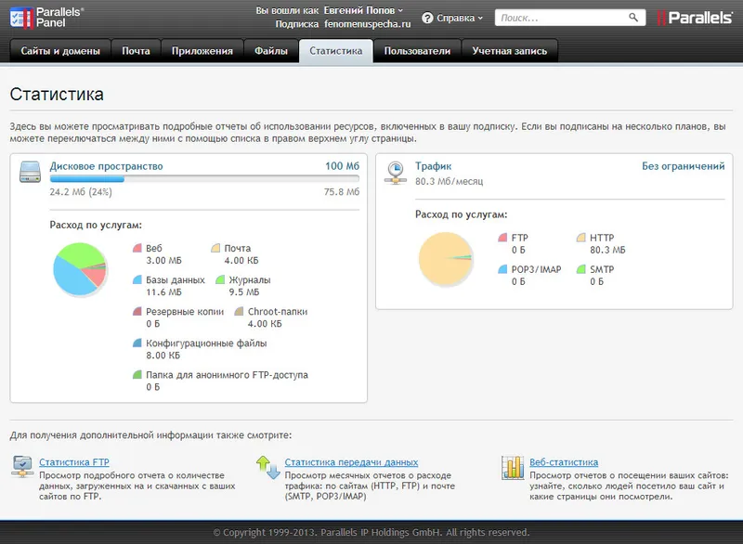Viewport: 743px width, 544px height.
Task: Click the Трафик heading link
Action: pos(433,166)
